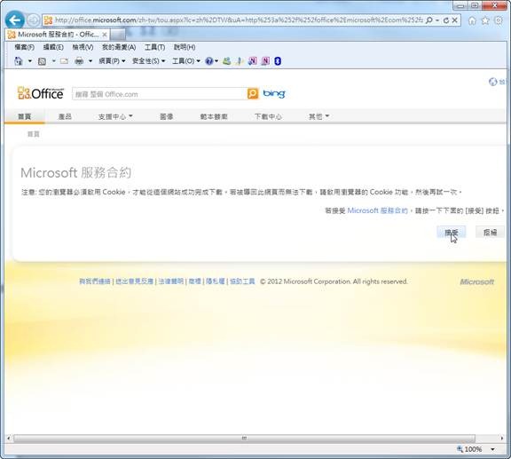Stop loading with the X in address bar
511x459 pixels.
tap(455, 20)
